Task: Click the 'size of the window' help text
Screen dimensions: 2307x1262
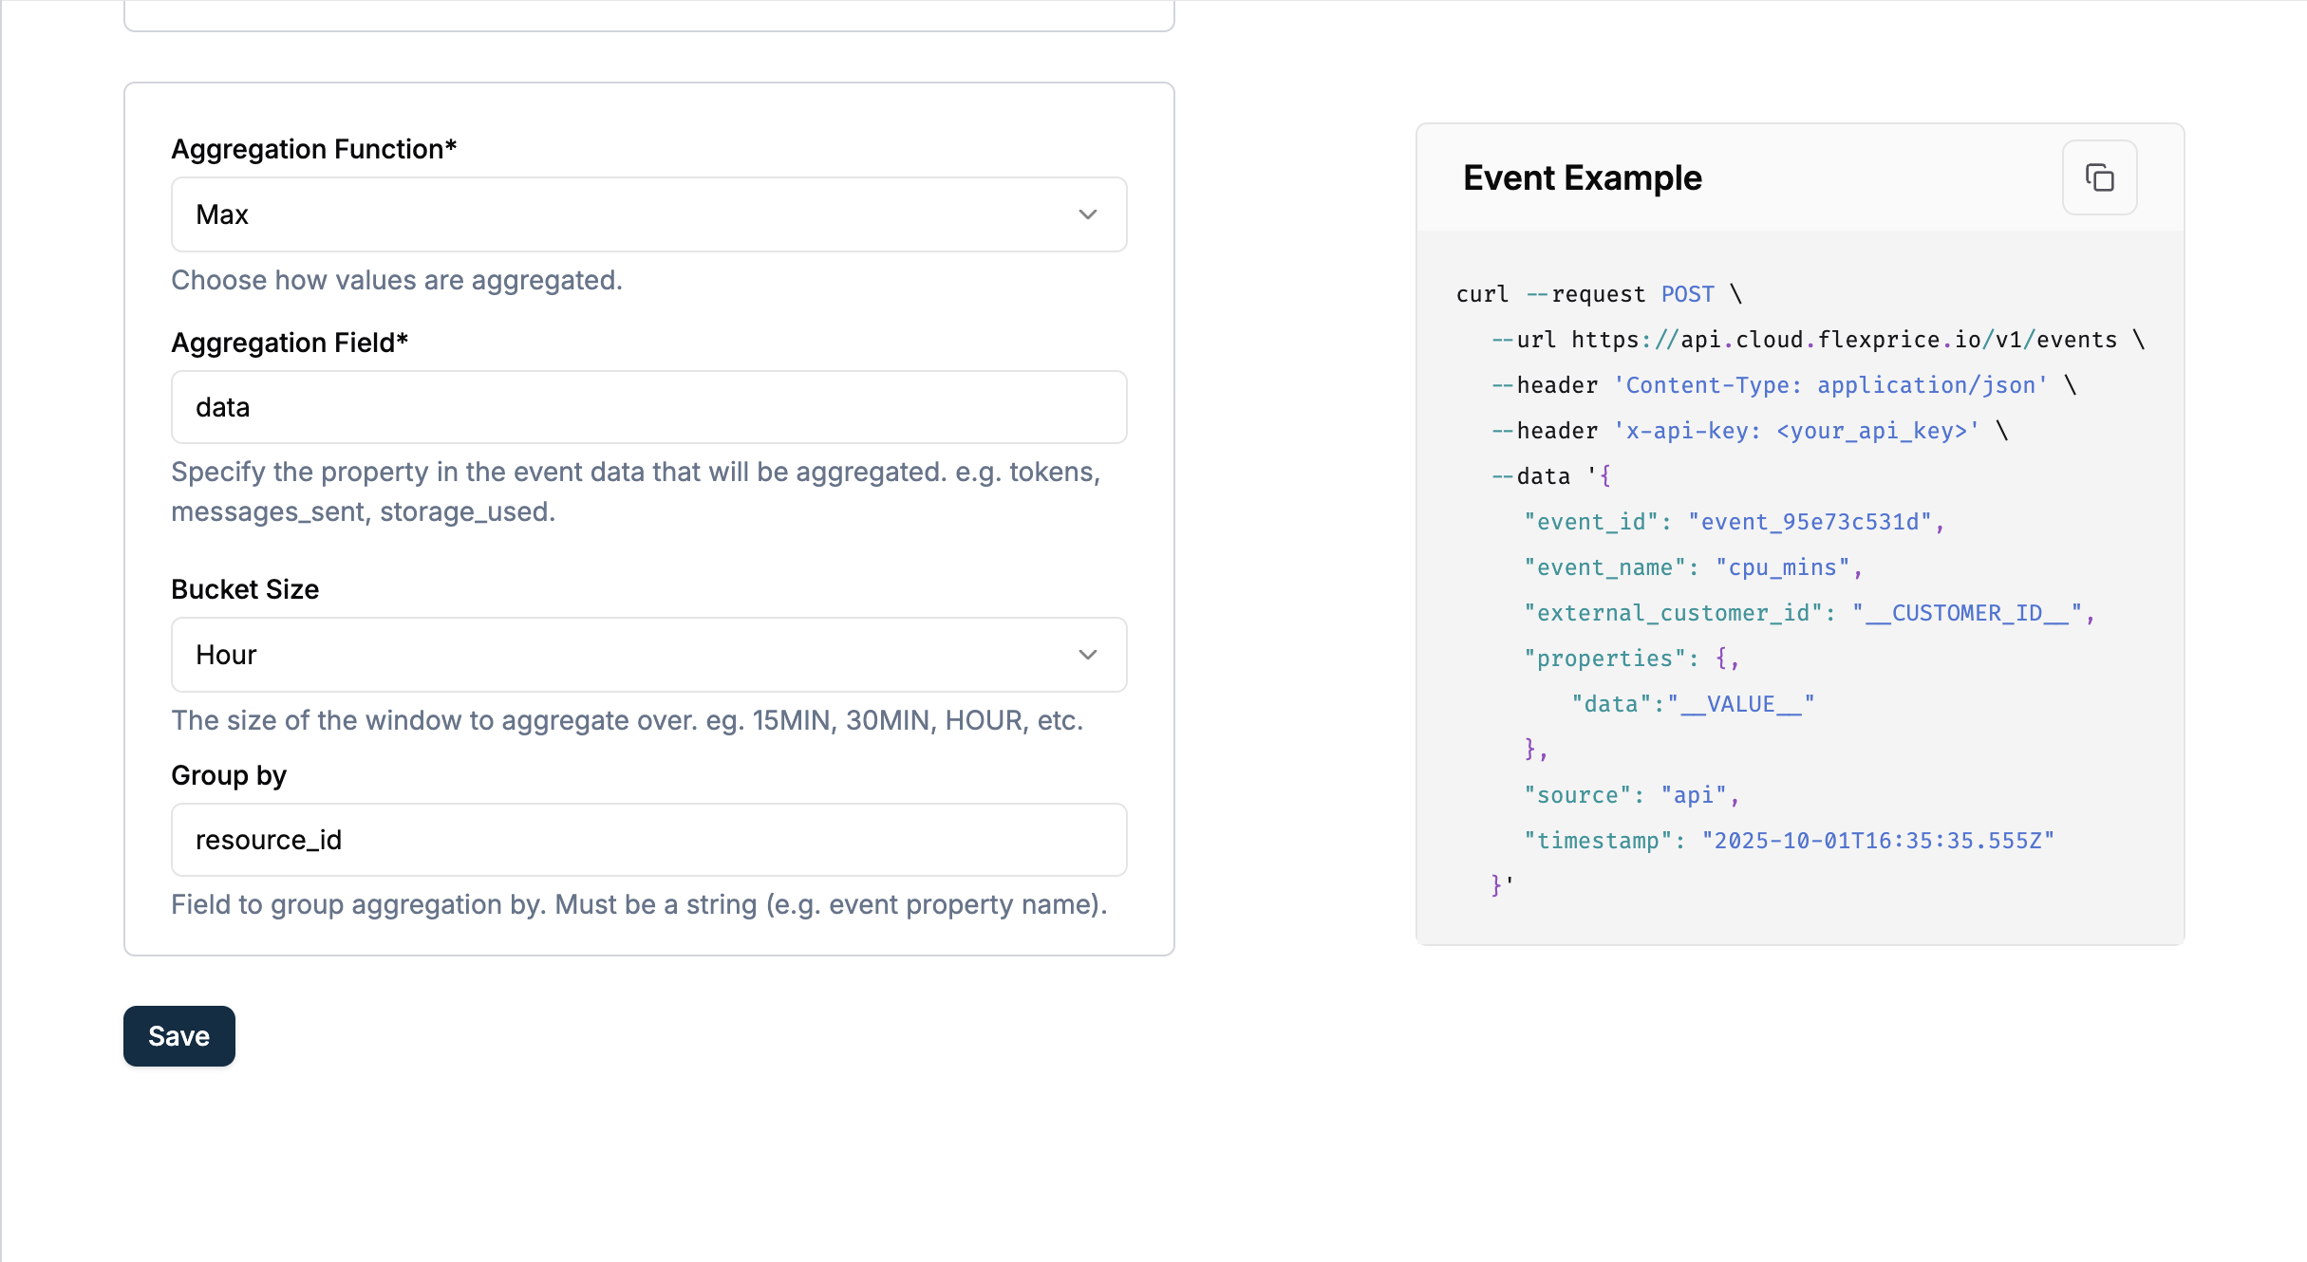Action: click(x=628, y=720)
